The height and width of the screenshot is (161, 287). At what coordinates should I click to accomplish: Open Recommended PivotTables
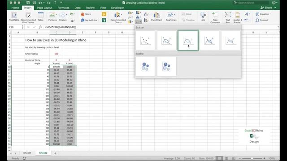[x=28, y=17]
